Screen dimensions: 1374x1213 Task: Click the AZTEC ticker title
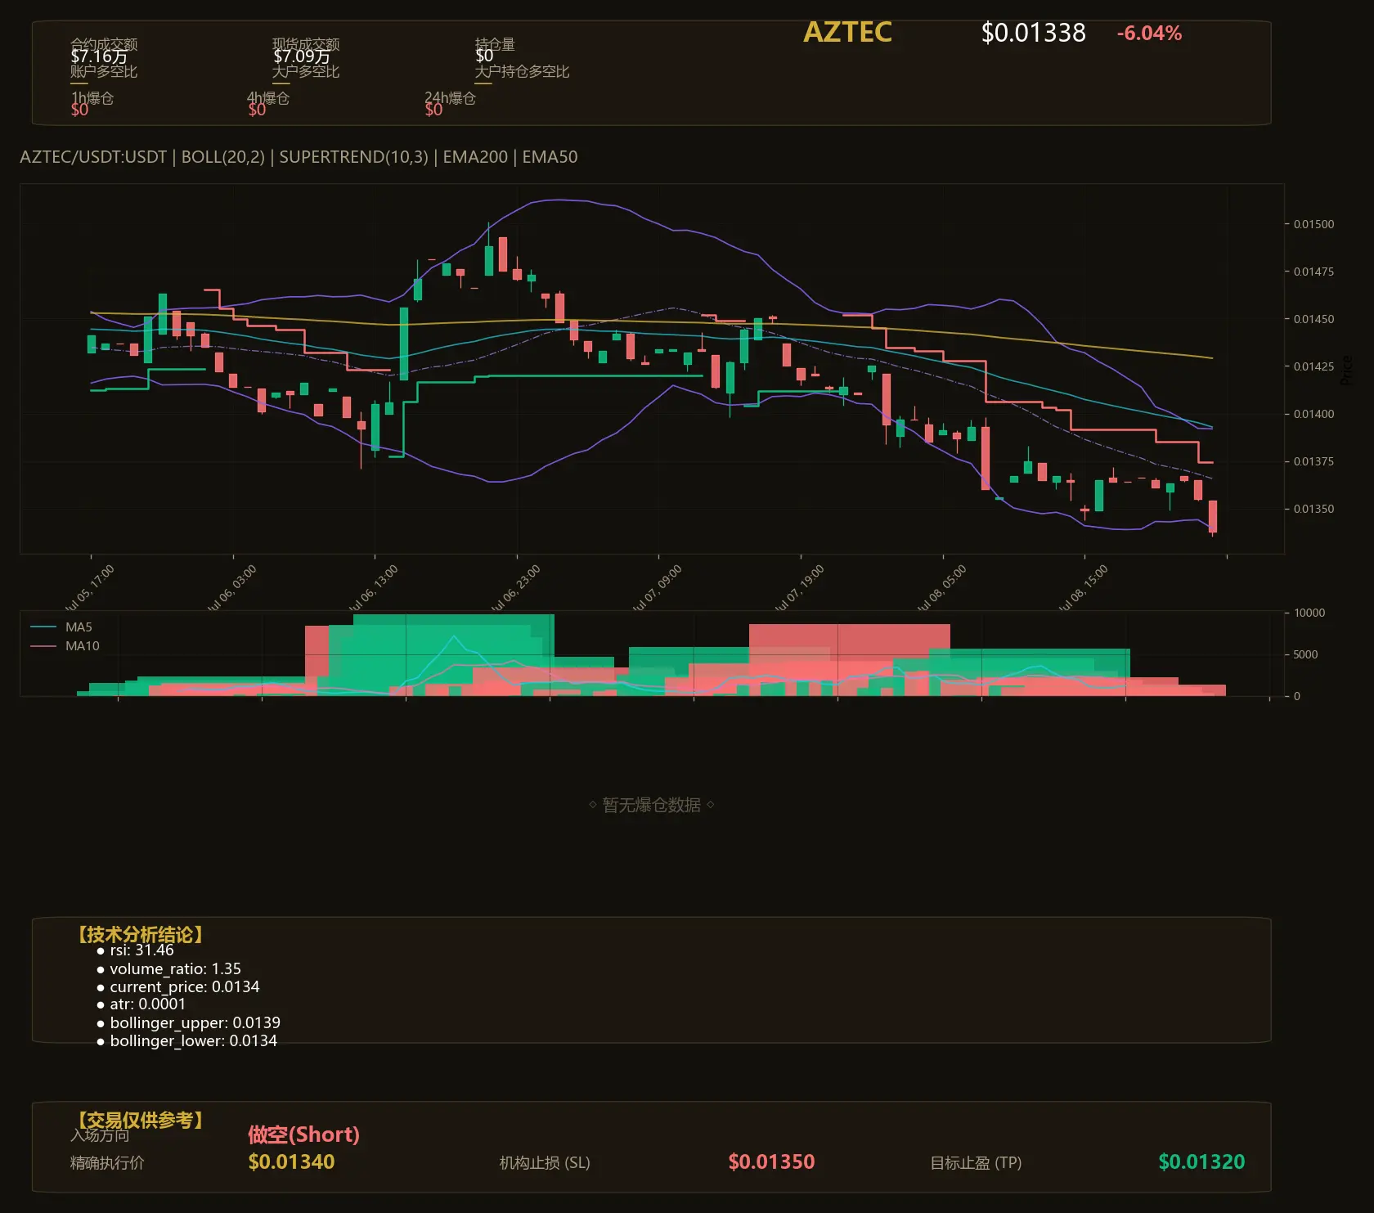[x=847, y=32]
